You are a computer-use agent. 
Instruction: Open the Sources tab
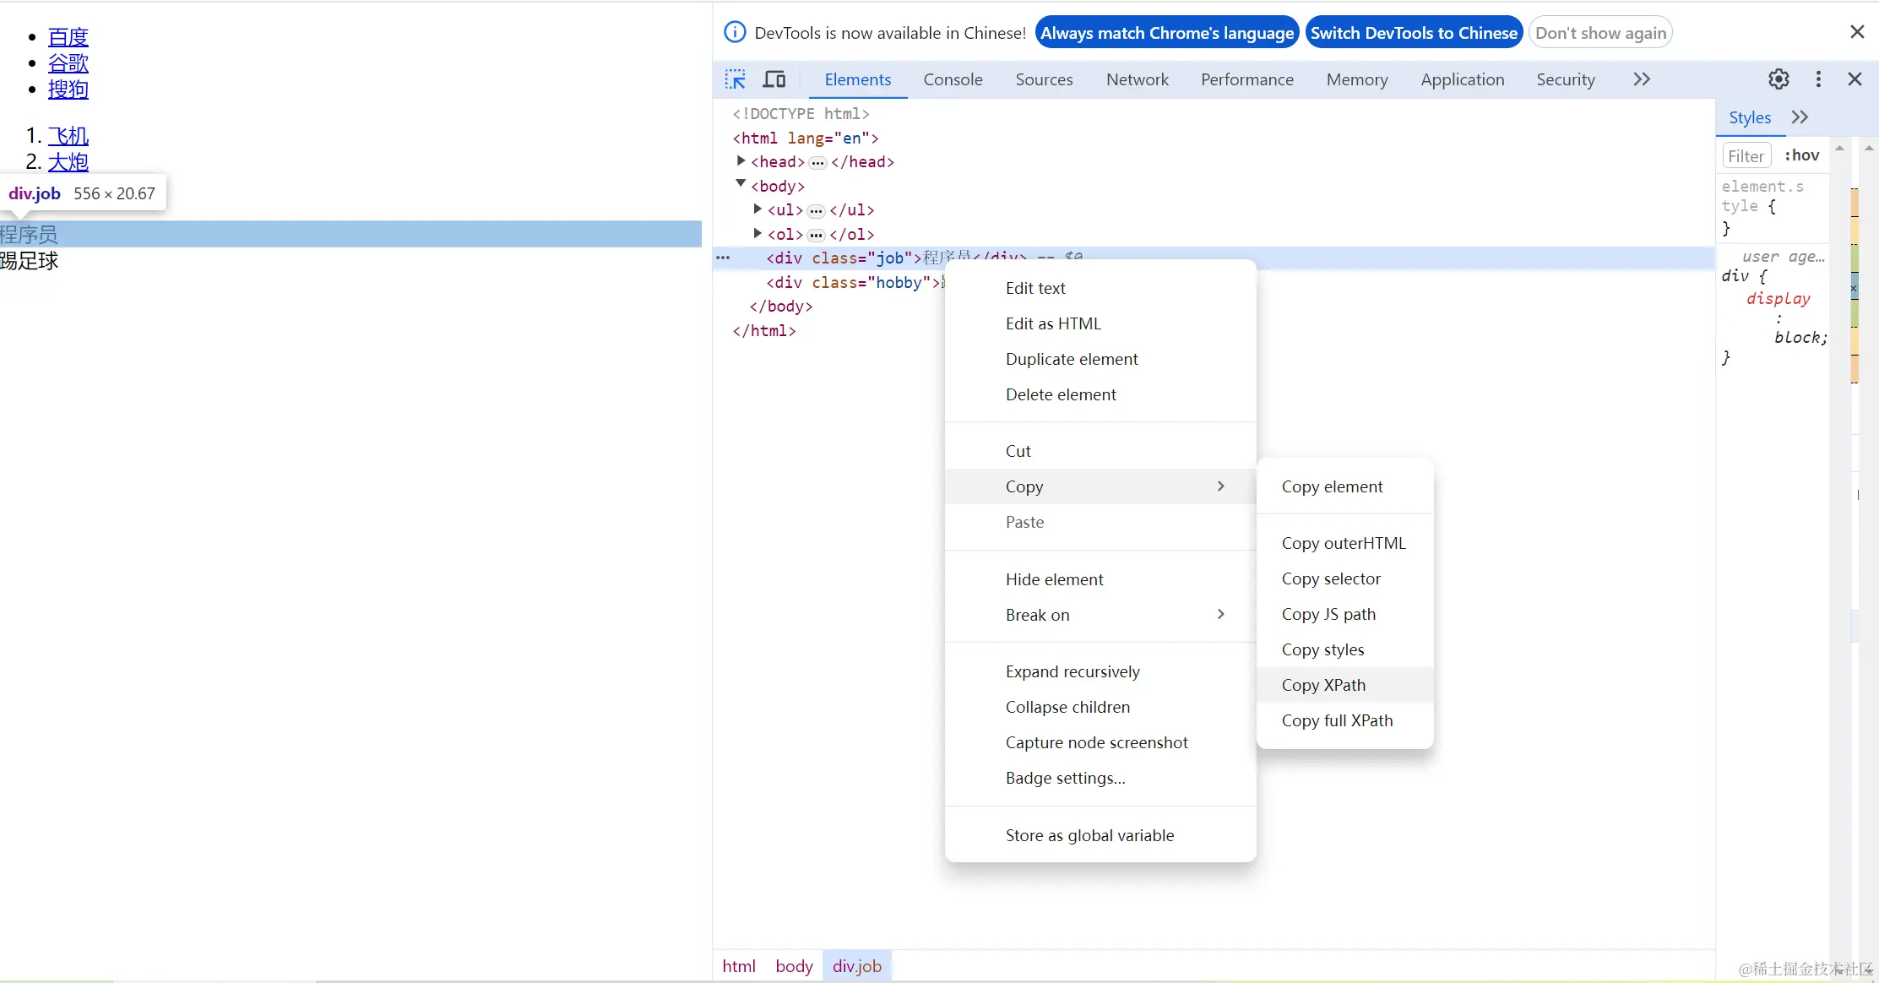[x=1044, y=79]
